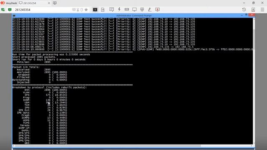Add address to favorites star

(x=86, y=10)
